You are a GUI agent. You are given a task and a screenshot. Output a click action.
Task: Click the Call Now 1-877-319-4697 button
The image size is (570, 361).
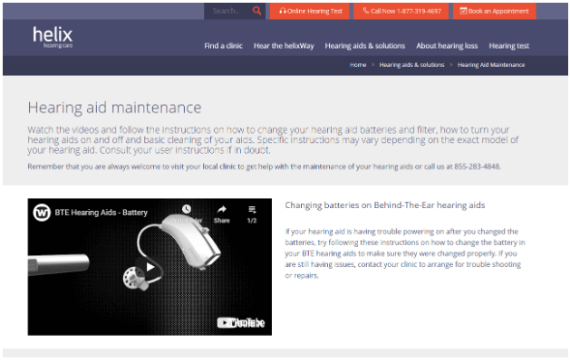click(x=401, y=11)
